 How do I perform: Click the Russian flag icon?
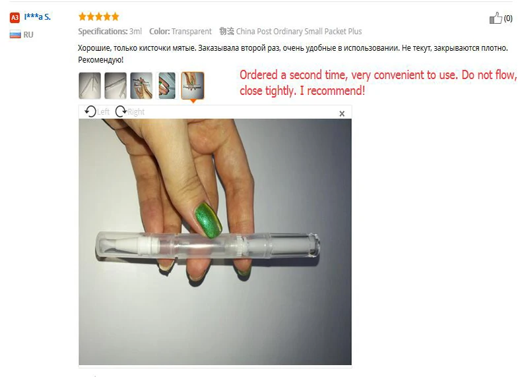(15, 34)
